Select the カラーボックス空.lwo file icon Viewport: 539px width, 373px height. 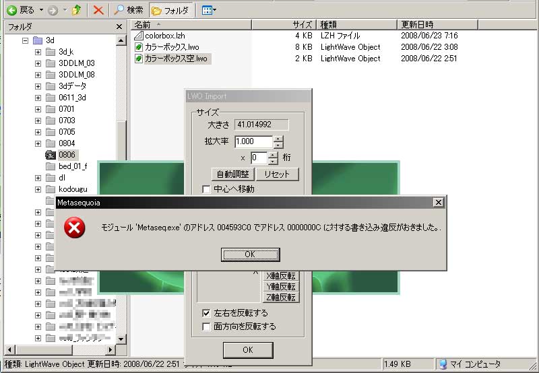(x=139, y=59)
